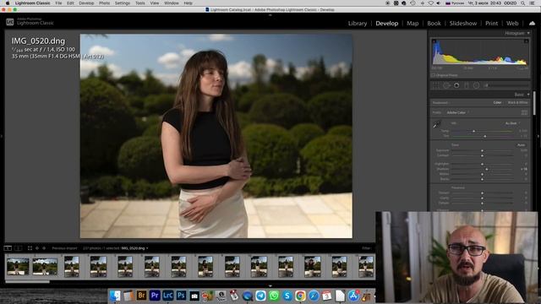The height and width of the screenshot is (304, 541).
Task: Toggle highlight clipping indicator in histogram
Action: click(526, 41)
